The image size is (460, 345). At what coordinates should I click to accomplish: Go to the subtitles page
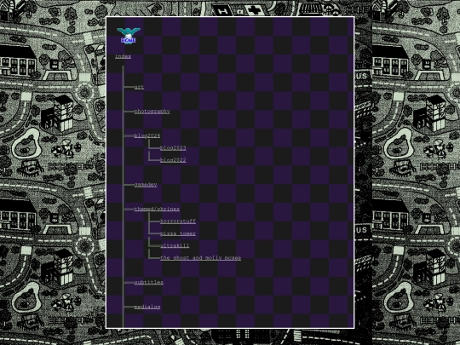(149, 282)
